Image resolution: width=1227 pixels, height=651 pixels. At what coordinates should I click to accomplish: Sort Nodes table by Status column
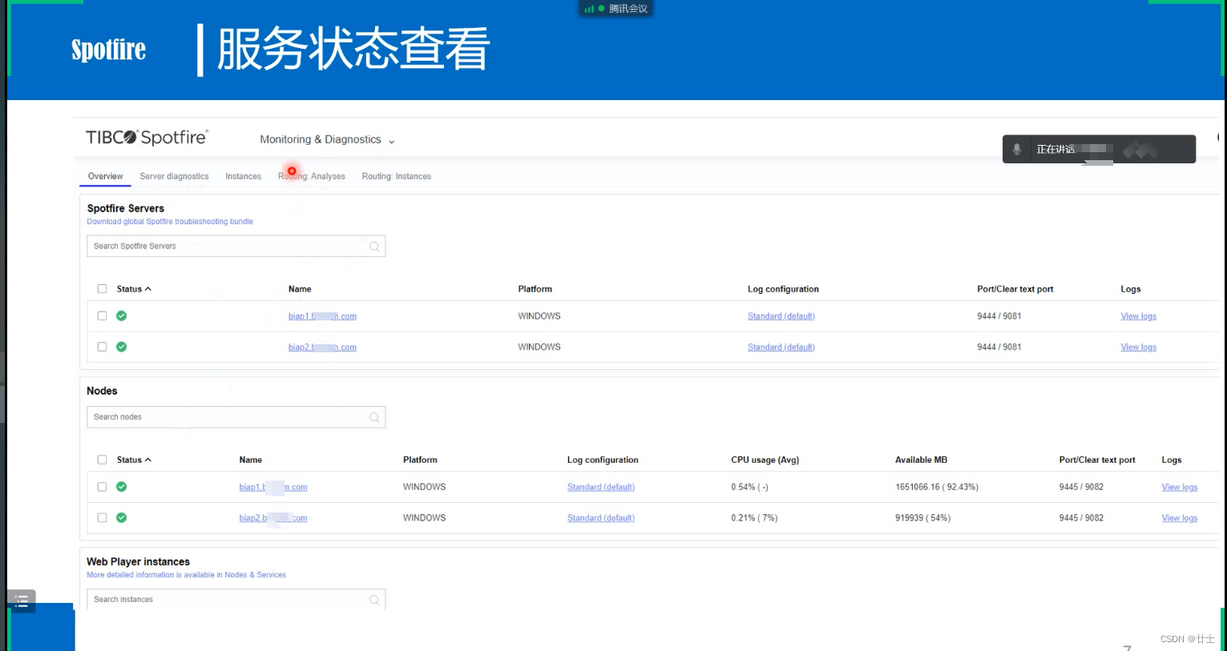point(134,460)
